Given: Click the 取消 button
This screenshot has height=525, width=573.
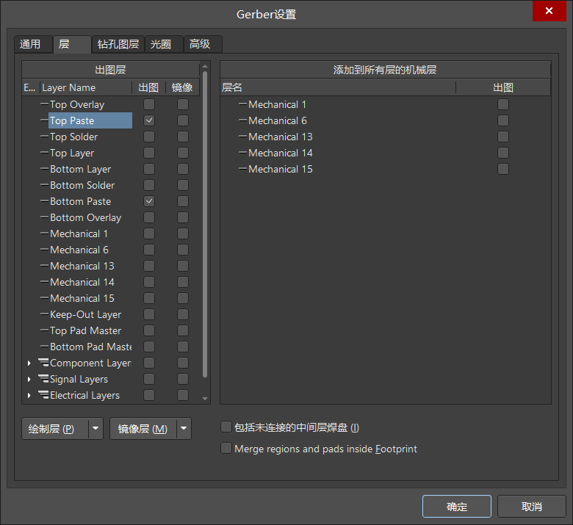Looking at the screenshot, I should pos(531,507).
